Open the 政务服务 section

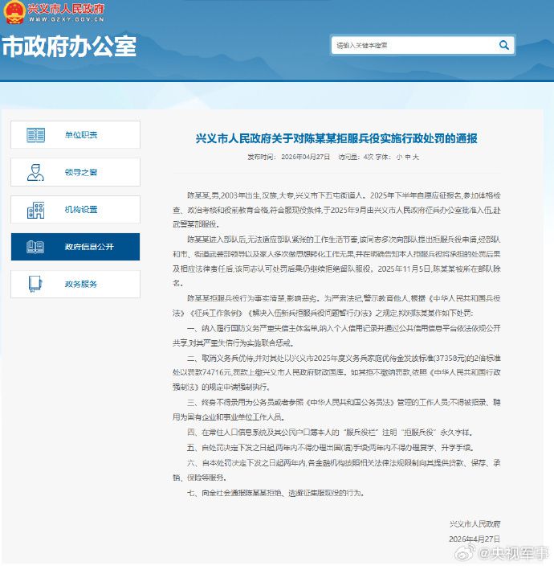81,284
